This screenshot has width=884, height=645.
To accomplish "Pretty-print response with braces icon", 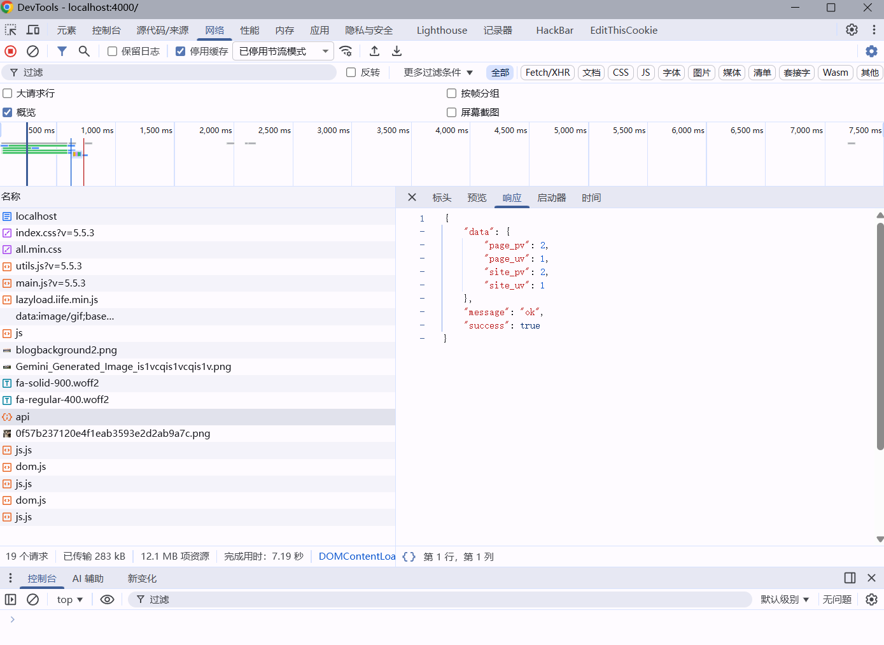I will tap(409, 556).
